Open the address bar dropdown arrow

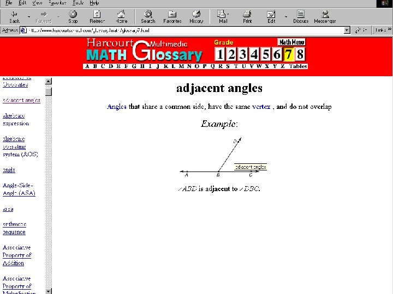[347, 30]
